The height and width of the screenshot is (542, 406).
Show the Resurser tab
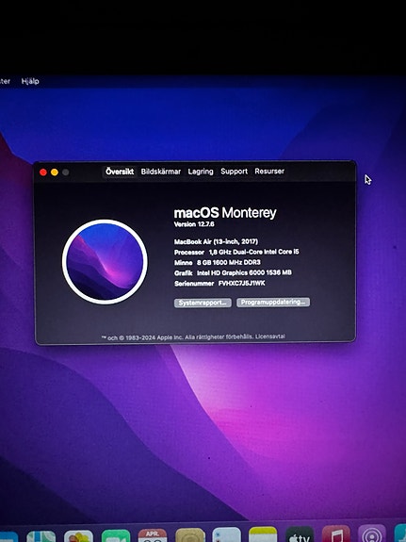(x=269, y=172)
